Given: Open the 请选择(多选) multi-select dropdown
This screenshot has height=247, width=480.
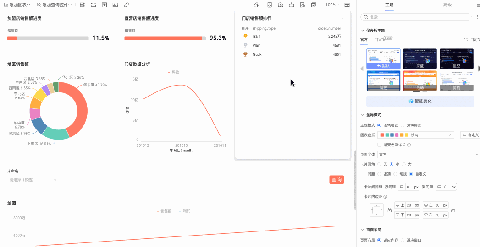Looking at the screenshot, I should (33, 180).
